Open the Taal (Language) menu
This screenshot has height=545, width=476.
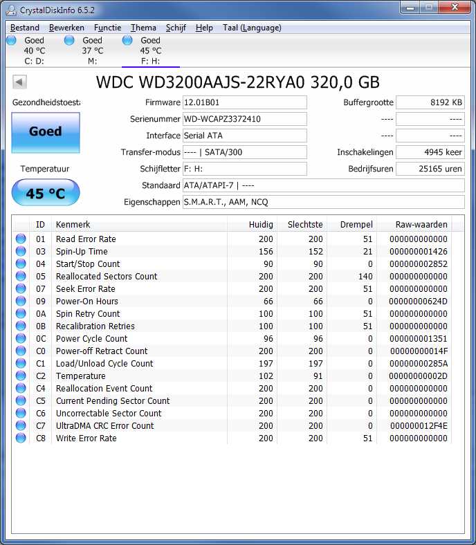pyautogui.click(x=252, y=28)
